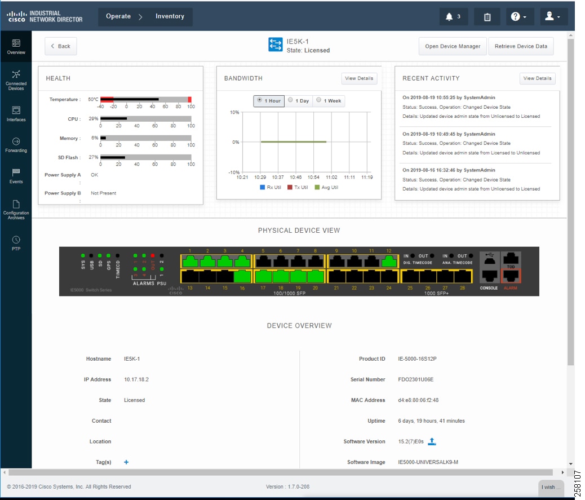585x500 pixels.
Task: Click the MAC address d4:e8:80:06:f2:48
Action: point(418,400)
